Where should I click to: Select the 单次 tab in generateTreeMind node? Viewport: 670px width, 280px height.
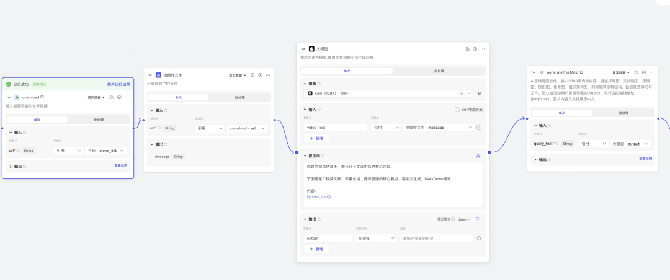pyautogui.click(x=561, y=113)
